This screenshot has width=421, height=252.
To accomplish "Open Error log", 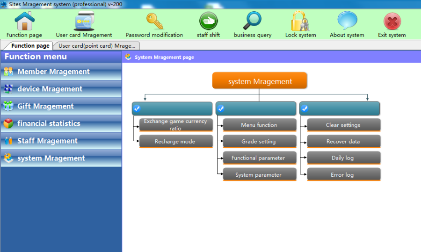I will pos(344,175).
